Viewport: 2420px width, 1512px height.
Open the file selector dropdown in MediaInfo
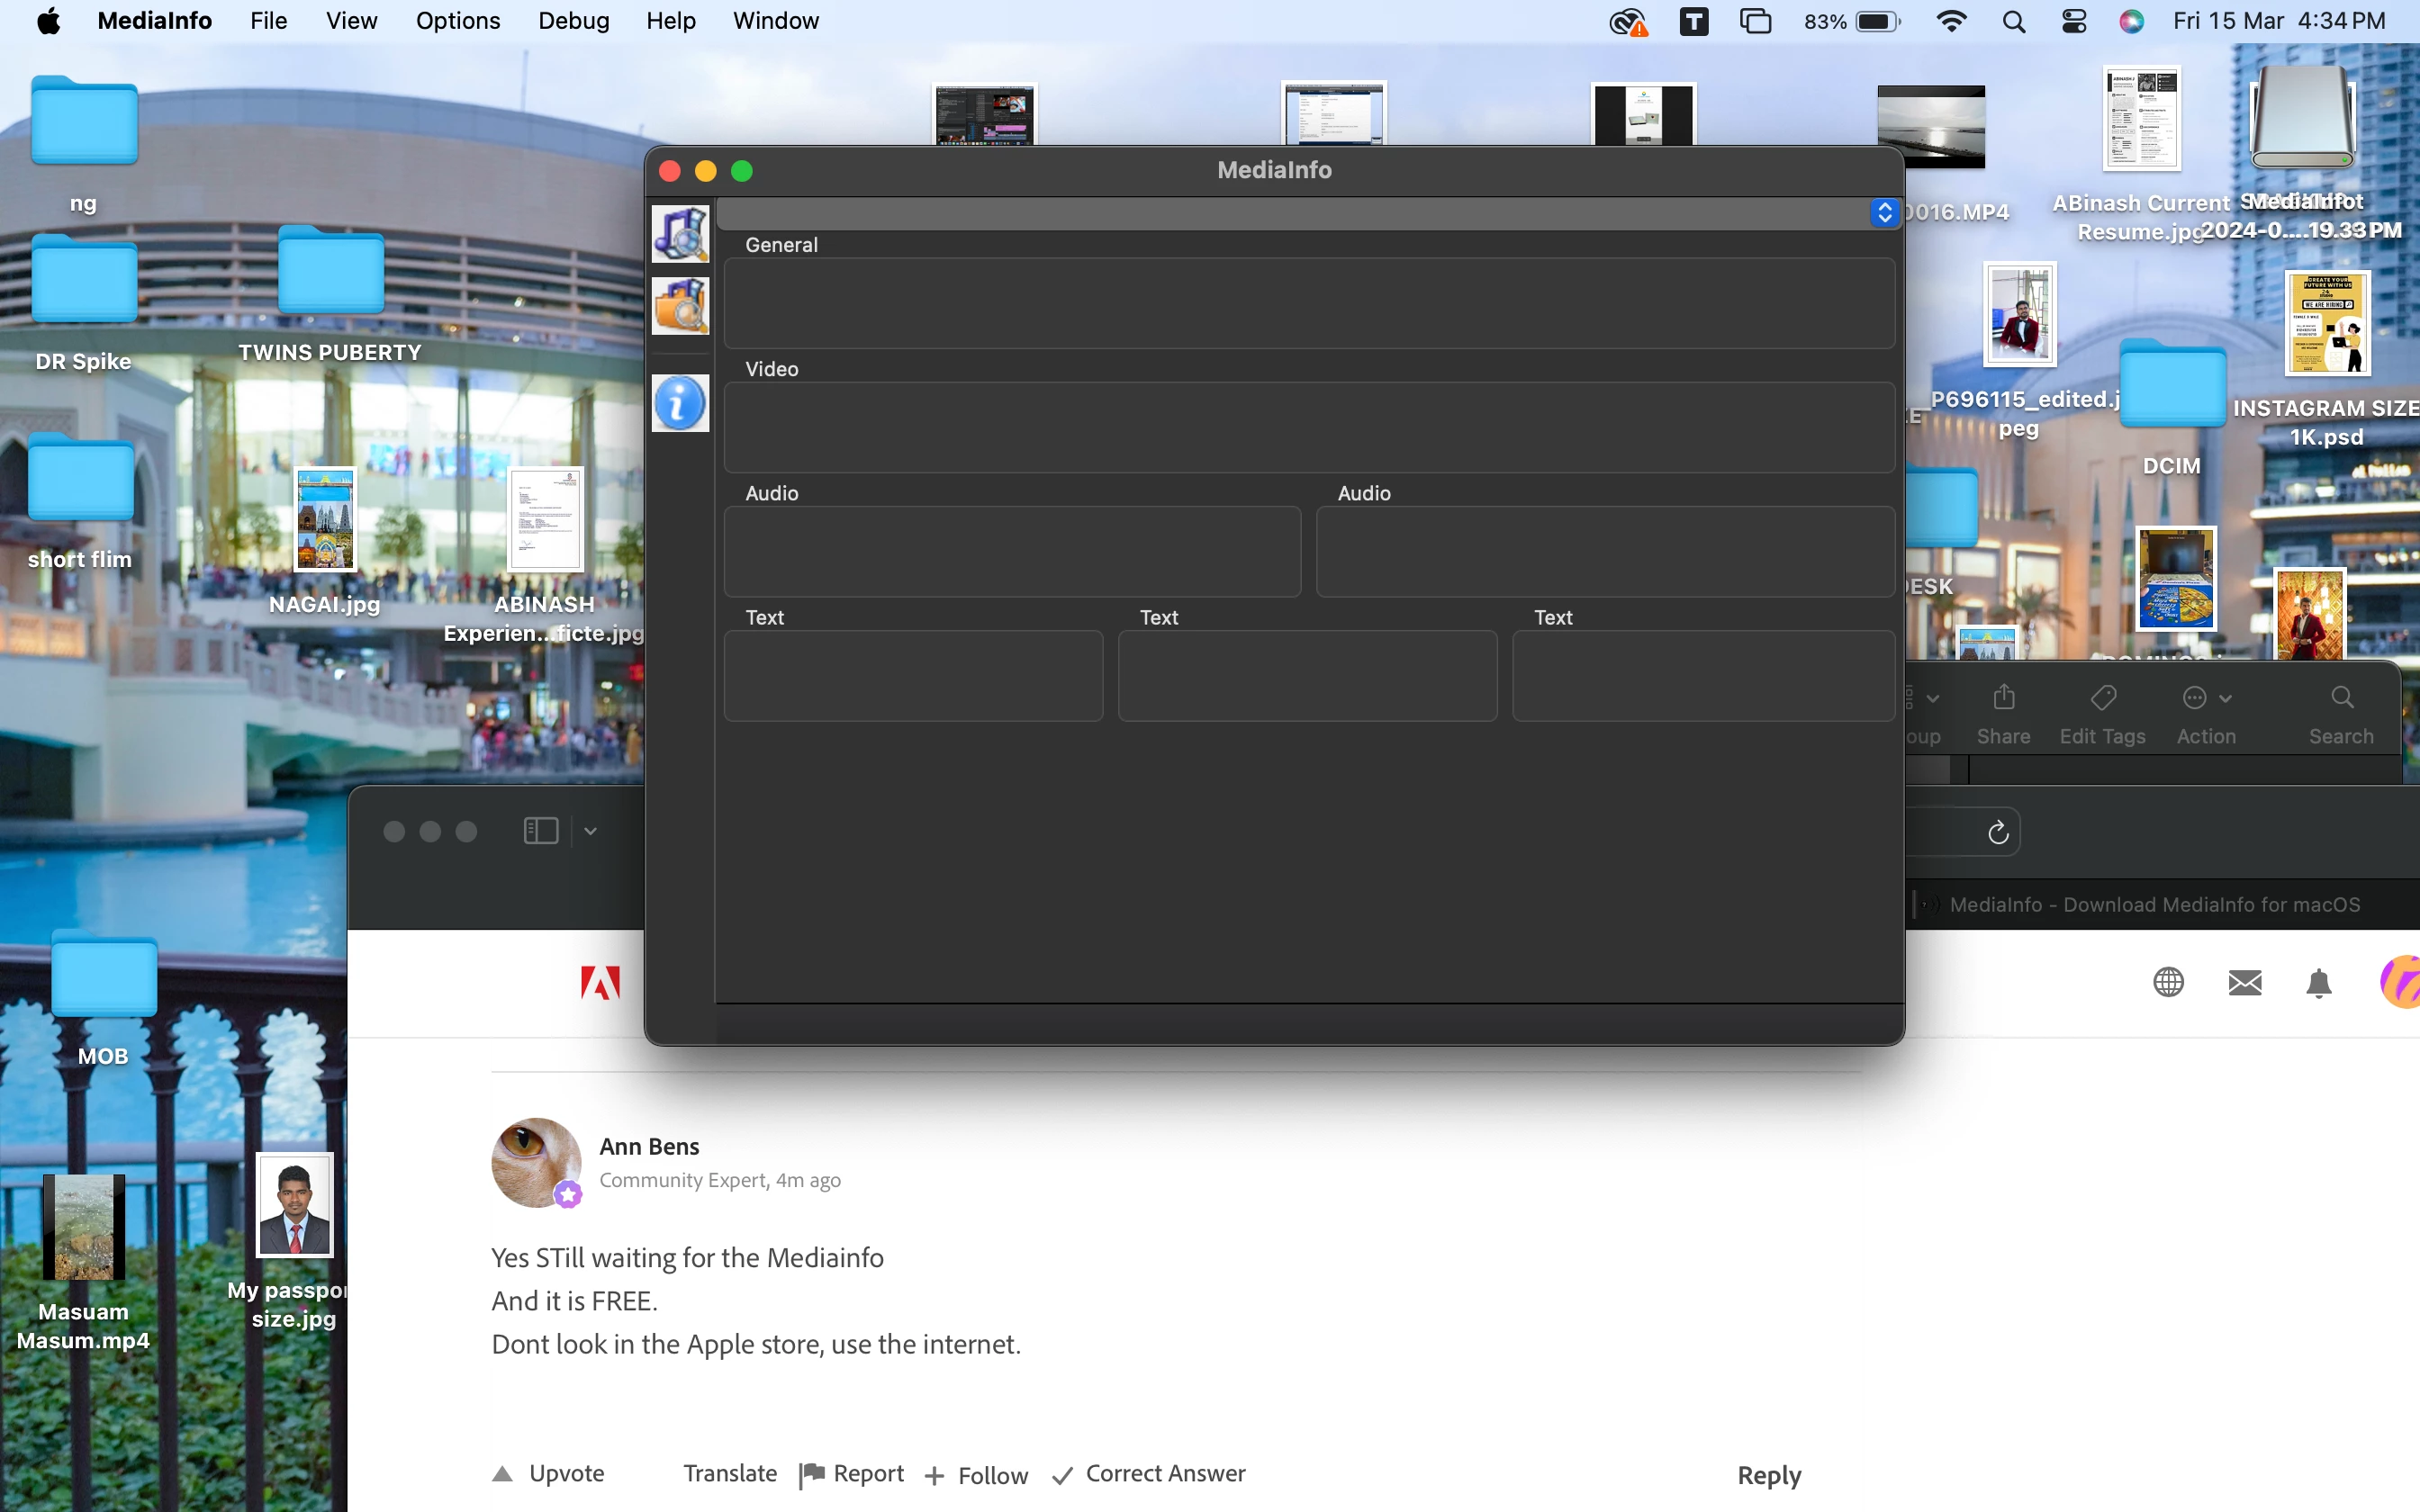point(1884,213)
